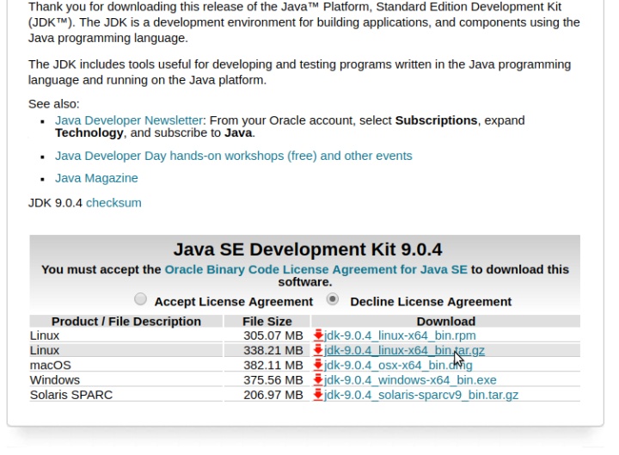Open Java Developer Day hands-on workshops link
Screen dimensions: 619x455
pos(233,156)
